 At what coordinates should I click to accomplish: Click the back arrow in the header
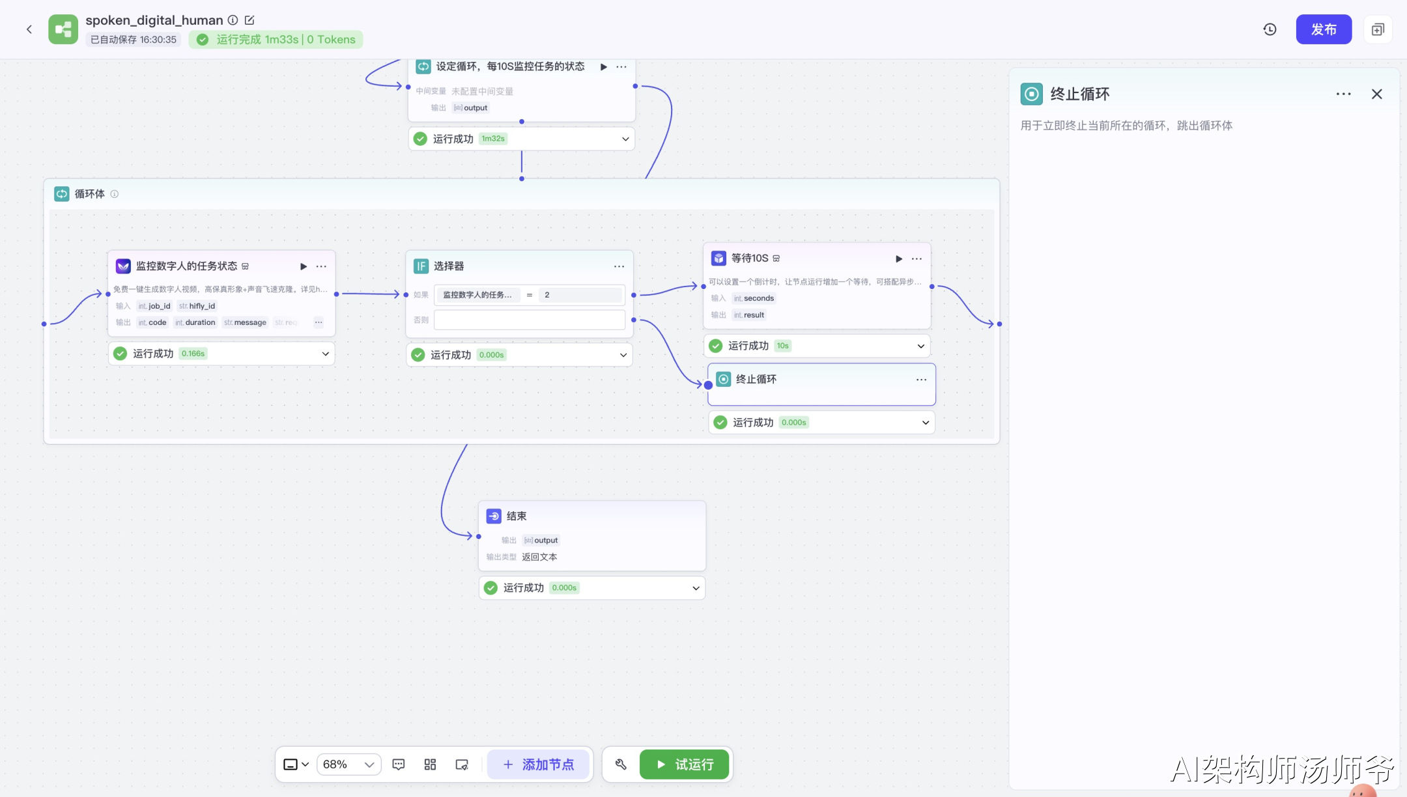click(x=29, y=29)
